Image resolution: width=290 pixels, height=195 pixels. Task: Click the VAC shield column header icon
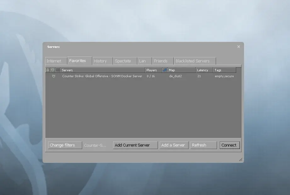pos(52,70)
